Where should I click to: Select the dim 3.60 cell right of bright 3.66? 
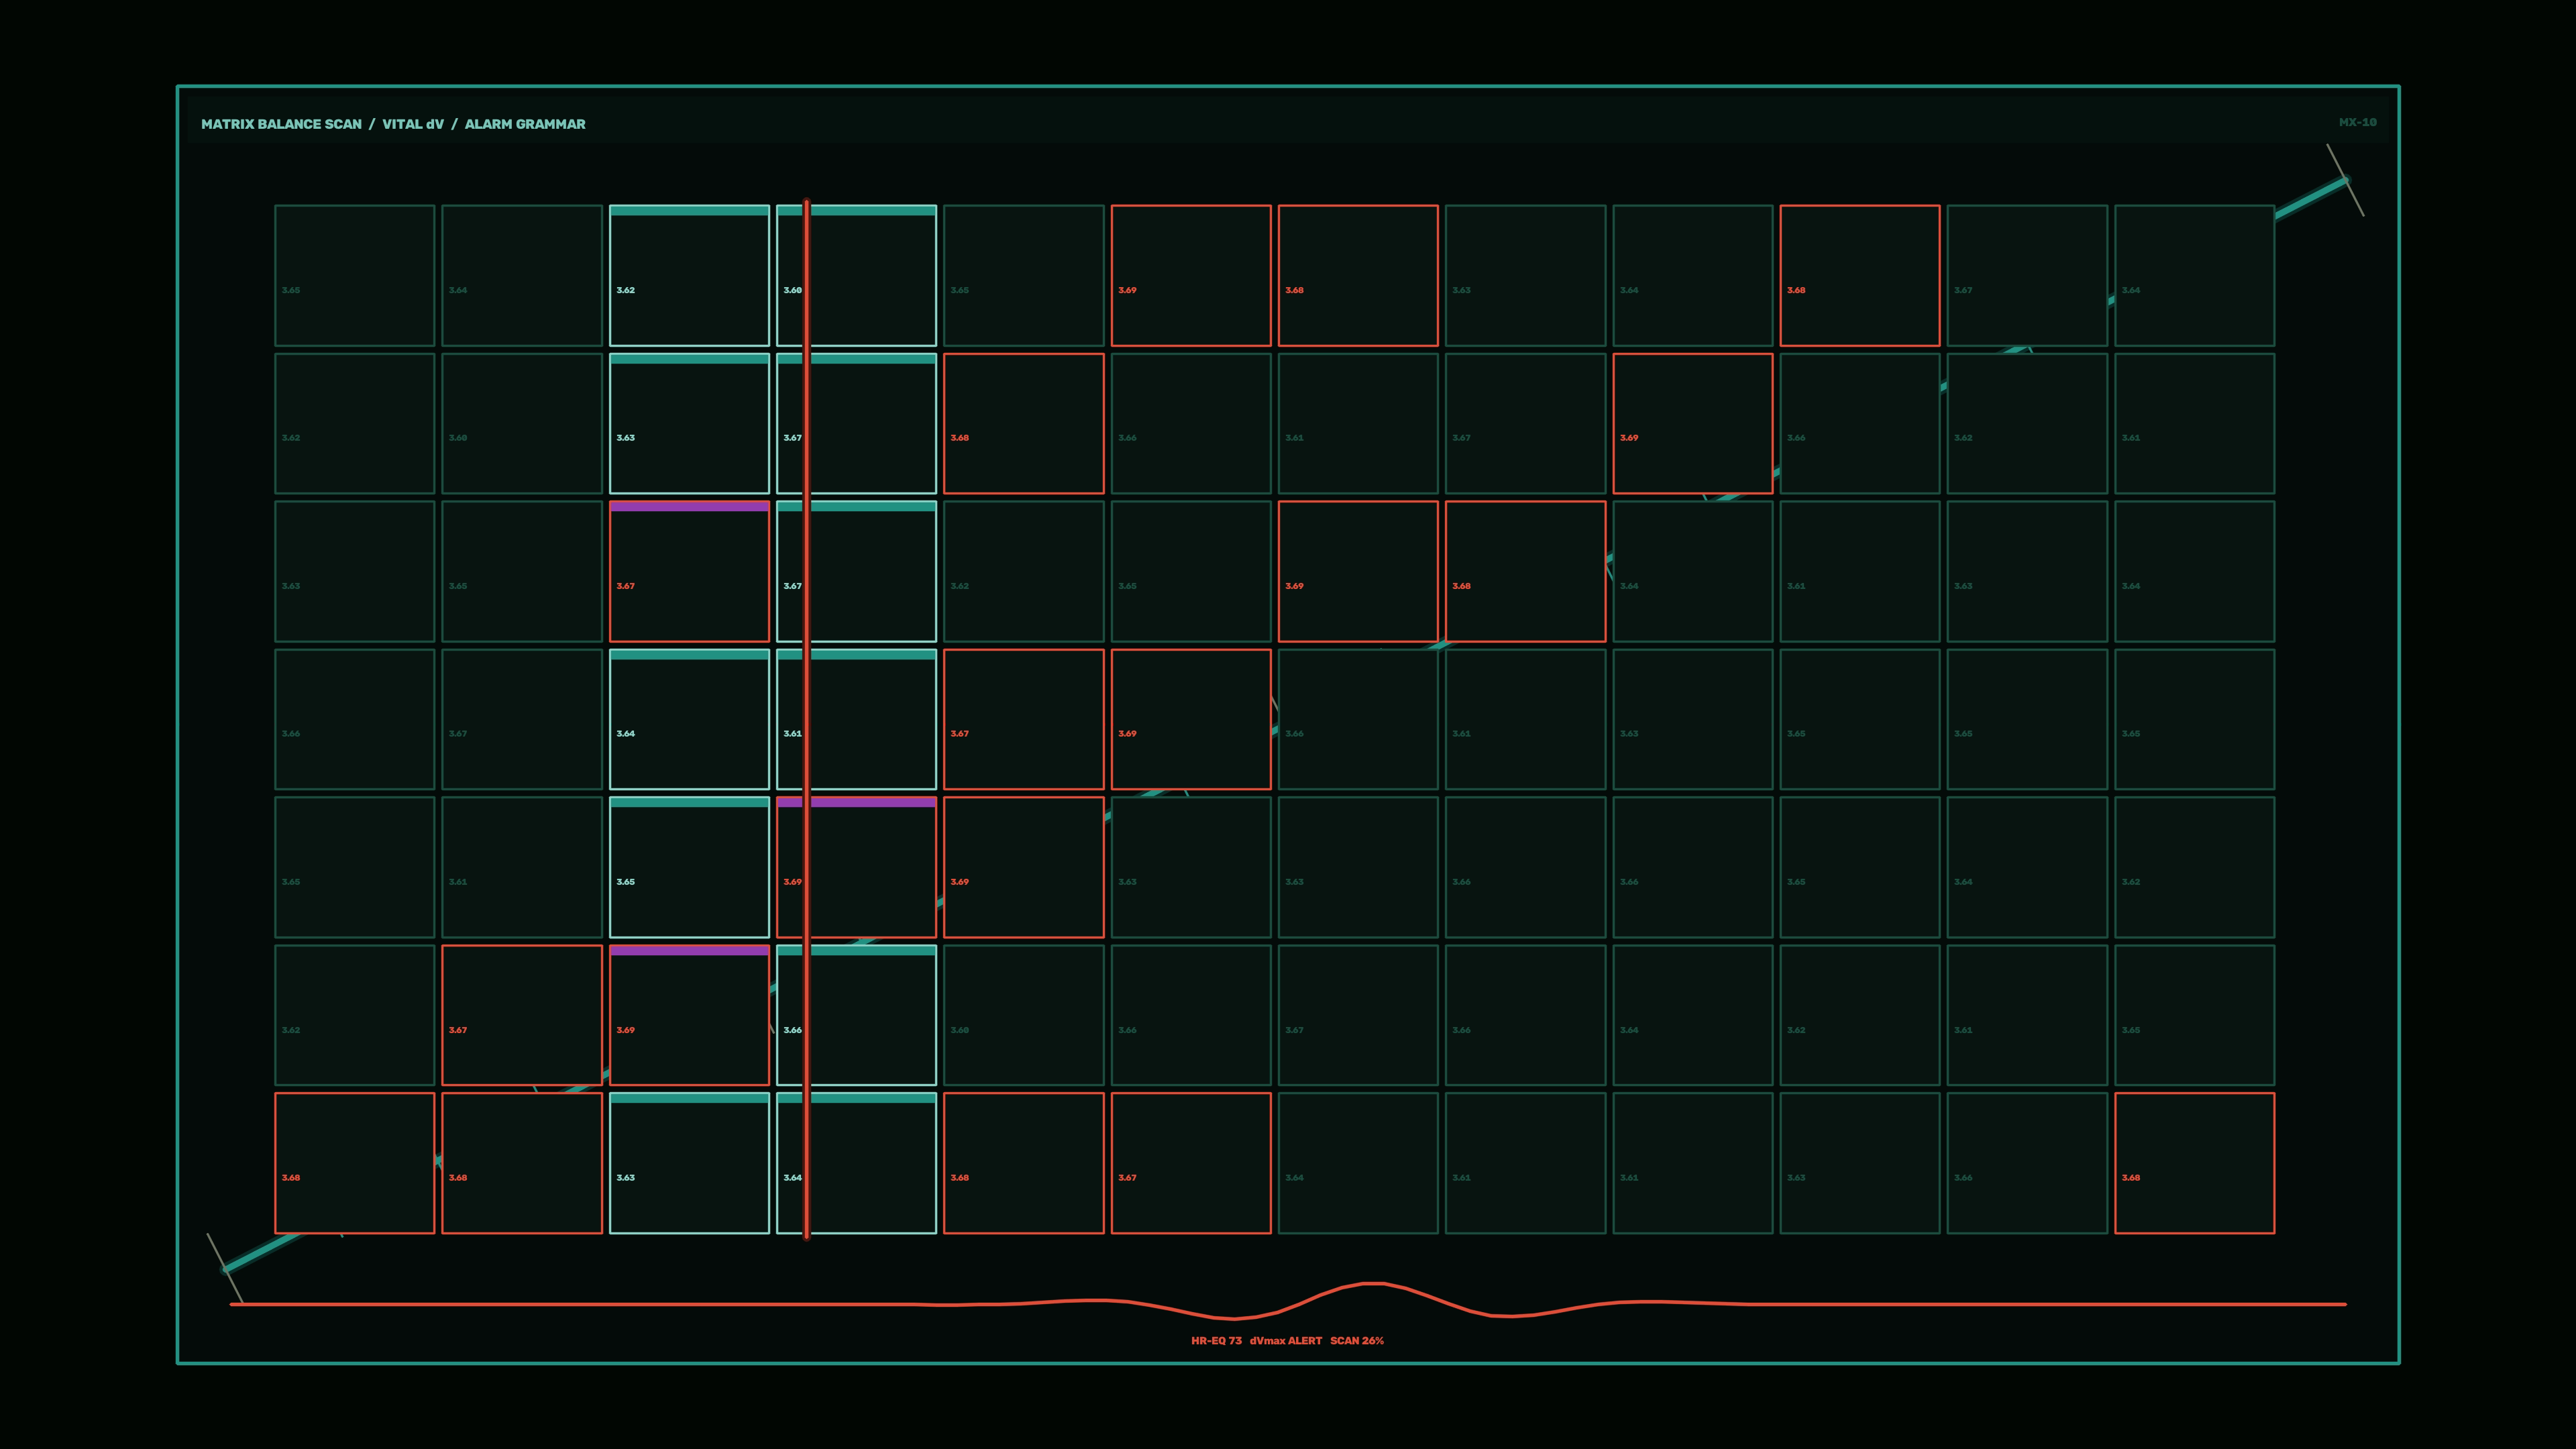pos(1024,1015)
